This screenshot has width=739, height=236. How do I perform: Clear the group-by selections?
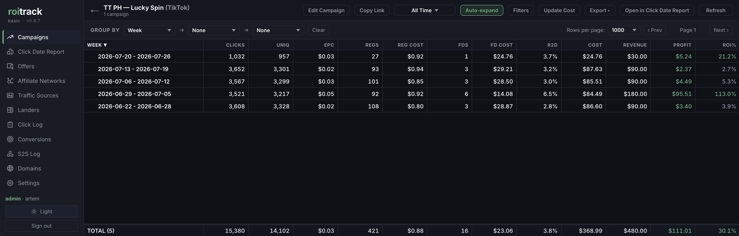[319, 30]
